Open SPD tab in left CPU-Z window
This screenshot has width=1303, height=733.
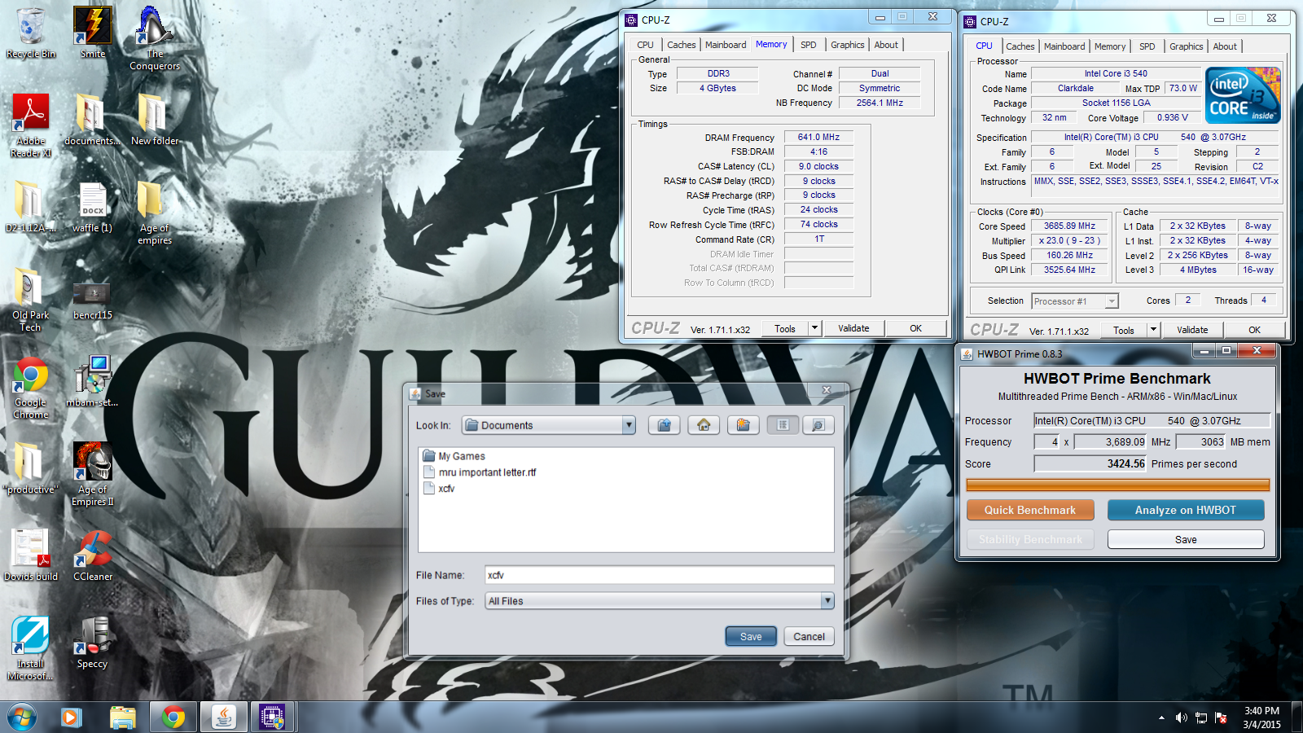(808, 45)
